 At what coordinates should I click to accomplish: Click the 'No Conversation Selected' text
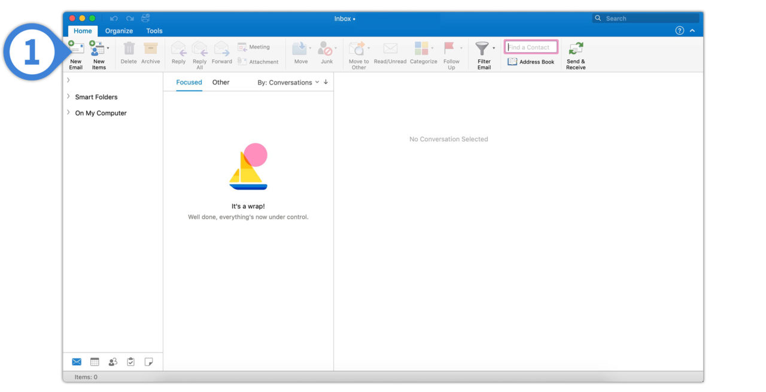pyautogui.click(x=449, y=139)
